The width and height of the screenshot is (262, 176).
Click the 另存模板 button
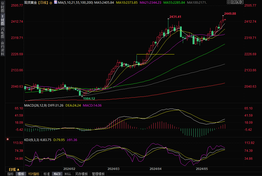(81, 174)
